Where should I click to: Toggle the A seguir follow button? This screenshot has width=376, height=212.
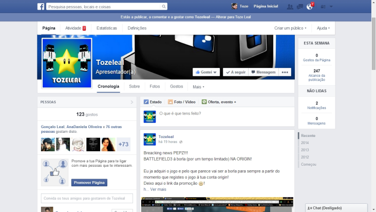coord(236,72)
